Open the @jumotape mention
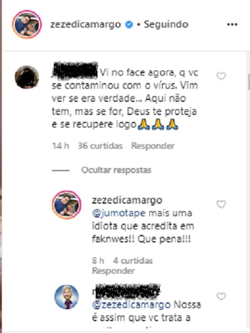Image resolution: width=250 pixels, height=333 pixels. 119,213
